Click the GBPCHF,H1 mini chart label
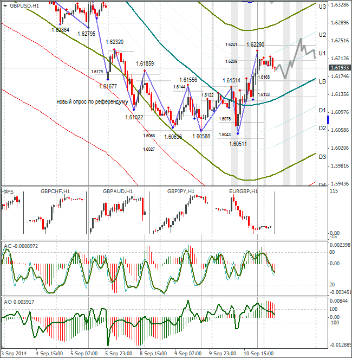Screen dimensions: 352x358 point(55,191)
